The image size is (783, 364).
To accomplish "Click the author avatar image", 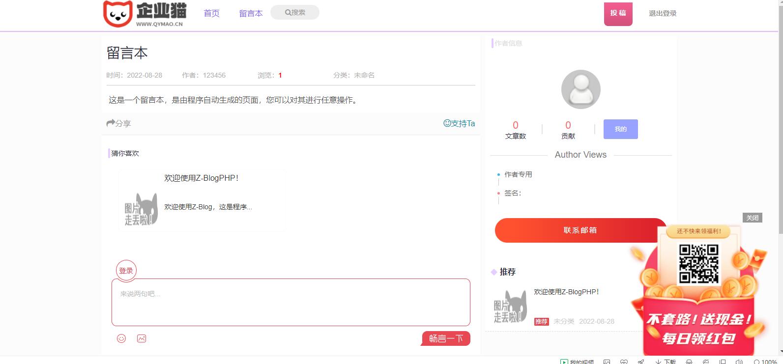I will click(580, 89).
